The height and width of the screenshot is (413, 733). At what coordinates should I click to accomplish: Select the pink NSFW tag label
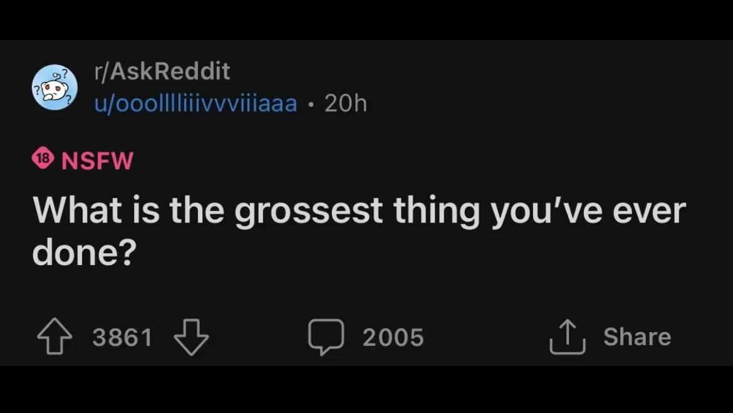[97, 160]
